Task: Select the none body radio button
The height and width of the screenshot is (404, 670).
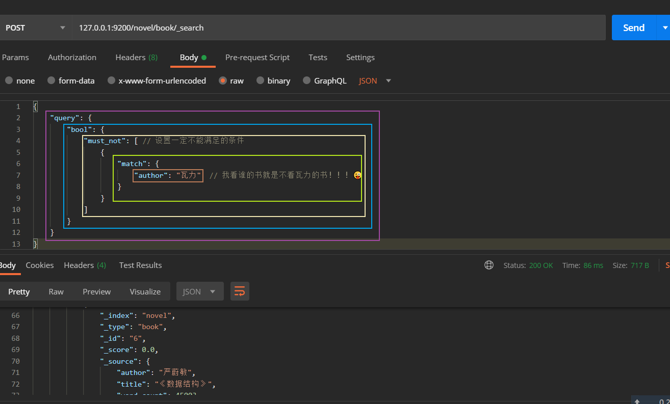Action: click(9, 80)
